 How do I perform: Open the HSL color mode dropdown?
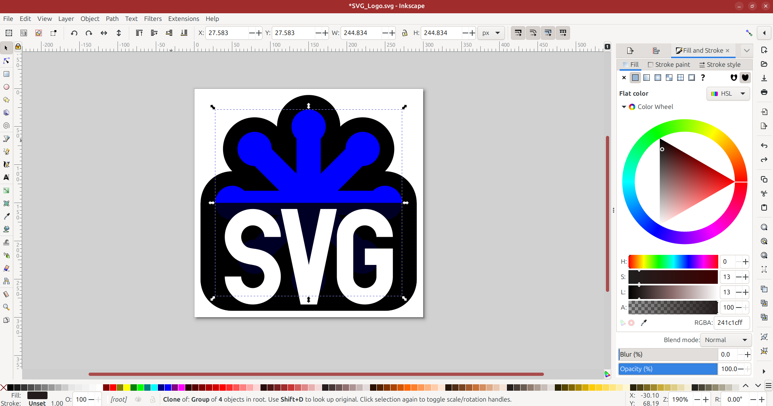(728, 94)
